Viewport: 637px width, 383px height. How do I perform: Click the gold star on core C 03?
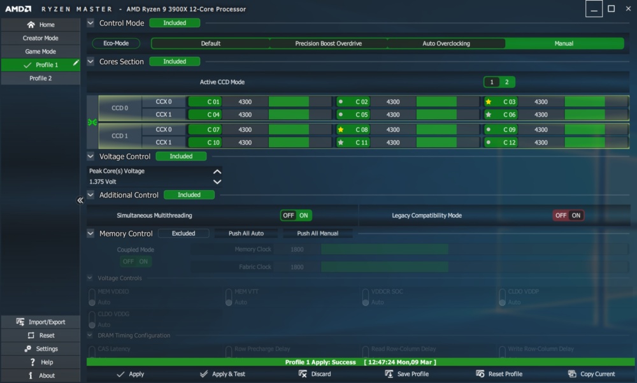click(x=489, y=102)
